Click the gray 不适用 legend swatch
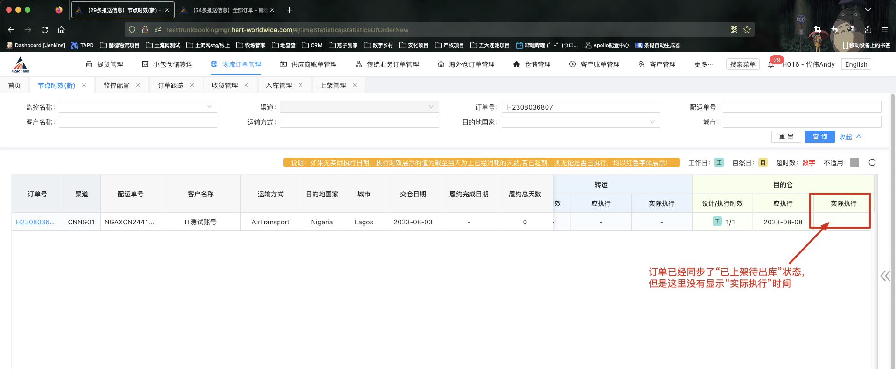The image size is (896, 369). click(854, 162)
